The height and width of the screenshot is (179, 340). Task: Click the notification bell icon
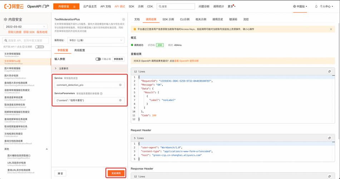coord(316,6)
